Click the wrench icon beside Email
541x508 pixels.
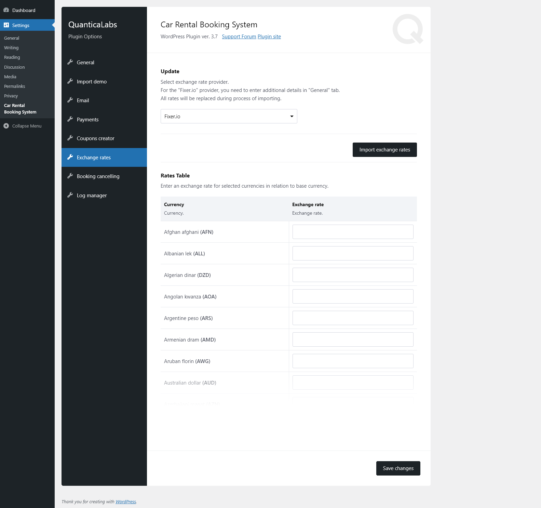tap(70, 100)
